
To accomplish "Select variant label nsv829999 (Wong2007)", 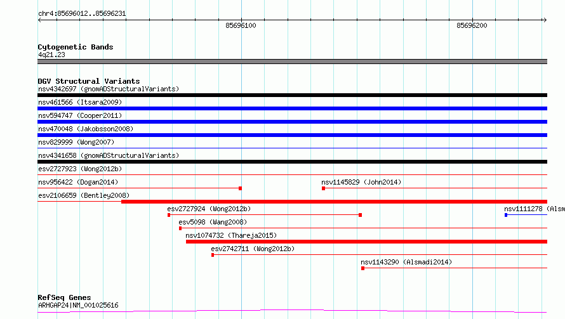I will (76, 142).
